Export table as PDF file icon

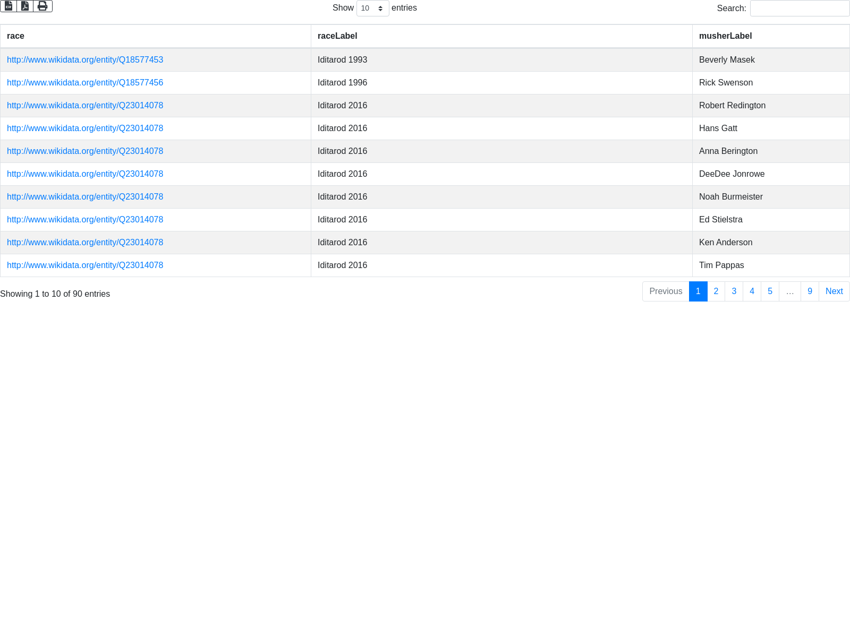click(25, 6)
